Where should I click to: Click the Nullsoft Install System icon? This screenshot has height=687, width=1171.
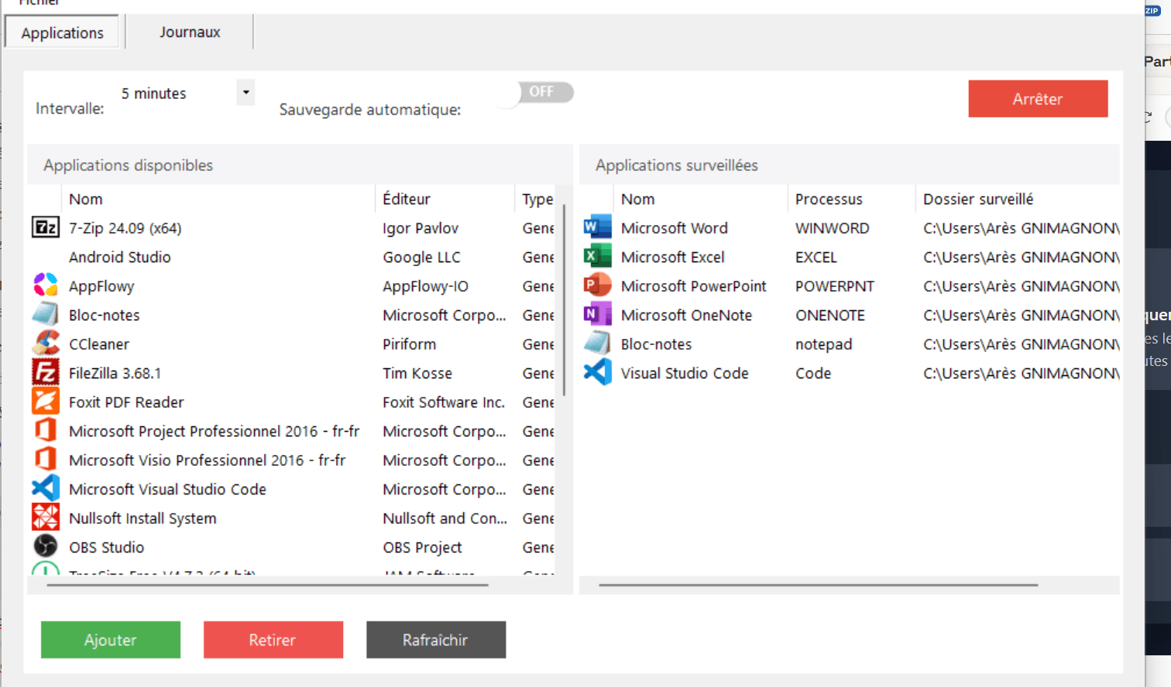(46, 518)
